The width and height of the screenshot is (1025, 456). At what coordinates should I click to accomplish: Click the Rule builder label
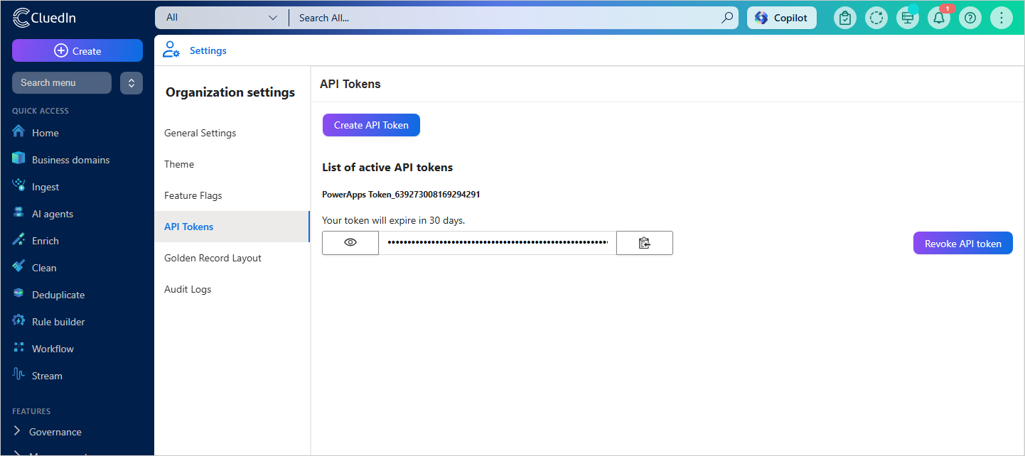coord(58,322)
